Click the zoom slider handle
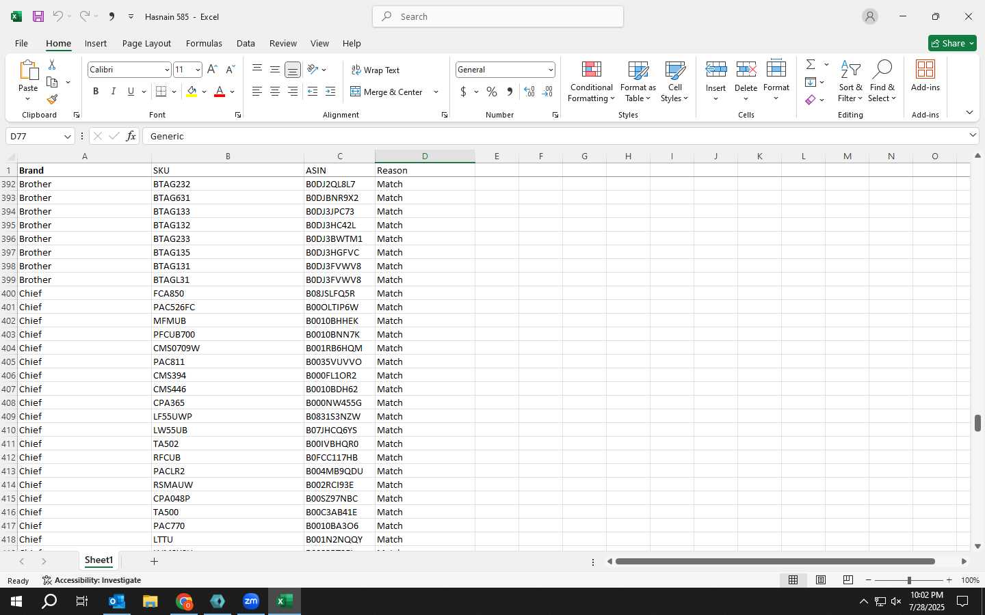This screenshot has width=985, height=615. click(x=909, y=580)
